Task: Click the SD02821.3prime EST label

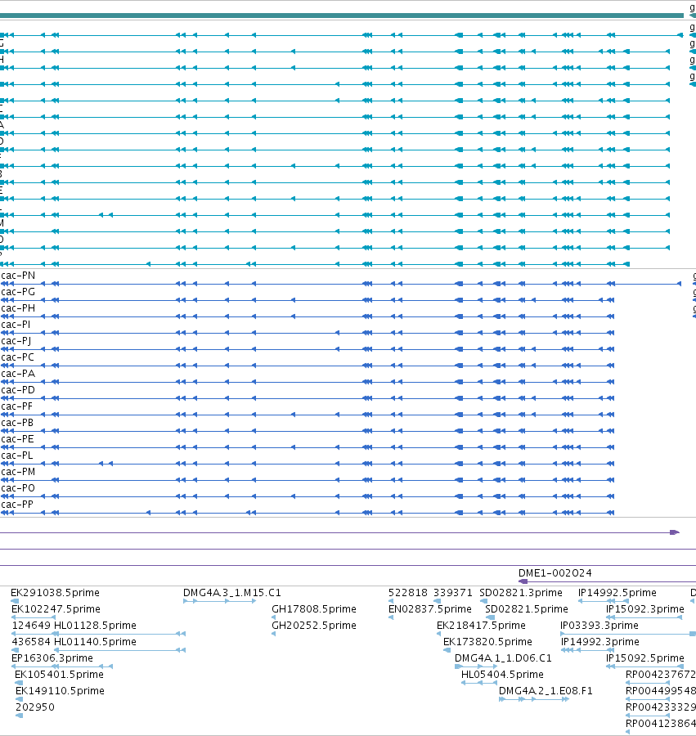Action: click(521, 593)
